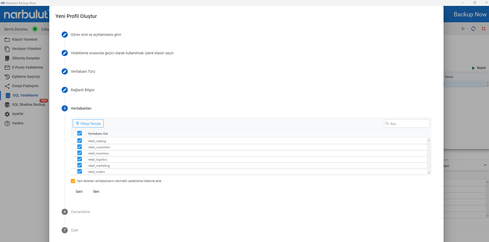Click the edit icon beside Bağlantı Bilgisi
Image resolution: width=489 pixels, height=242 pixels.
click(65, 90)
